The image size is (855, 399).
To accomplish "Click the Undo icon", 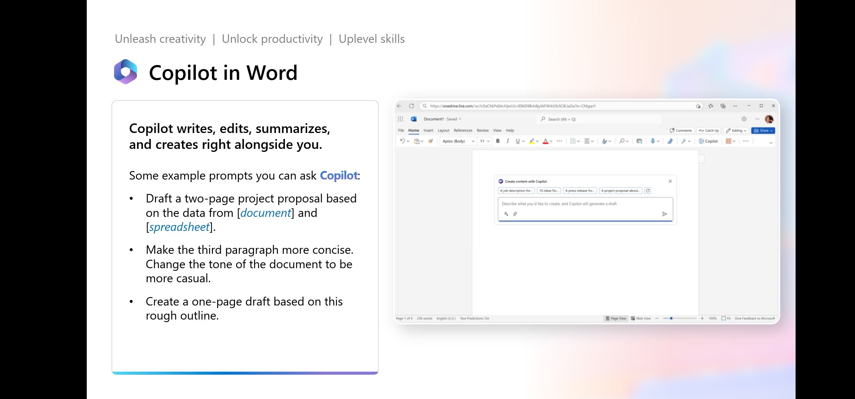I will click(x=402, y=141).
